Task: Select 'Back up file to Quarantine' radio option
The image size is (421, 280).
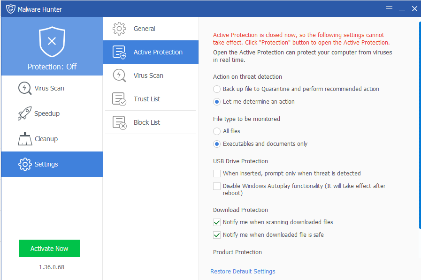Action: click(x=217, y=89)
